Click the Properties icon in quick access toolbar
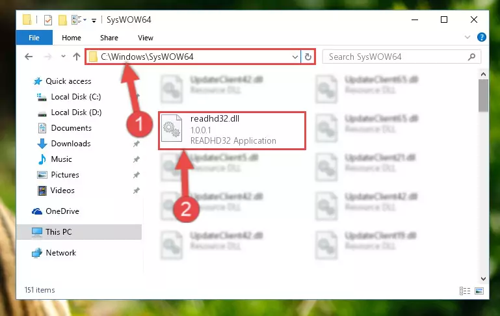Image resolution: width=500 pixels, height=316 pixels. [x=48, y=20]
